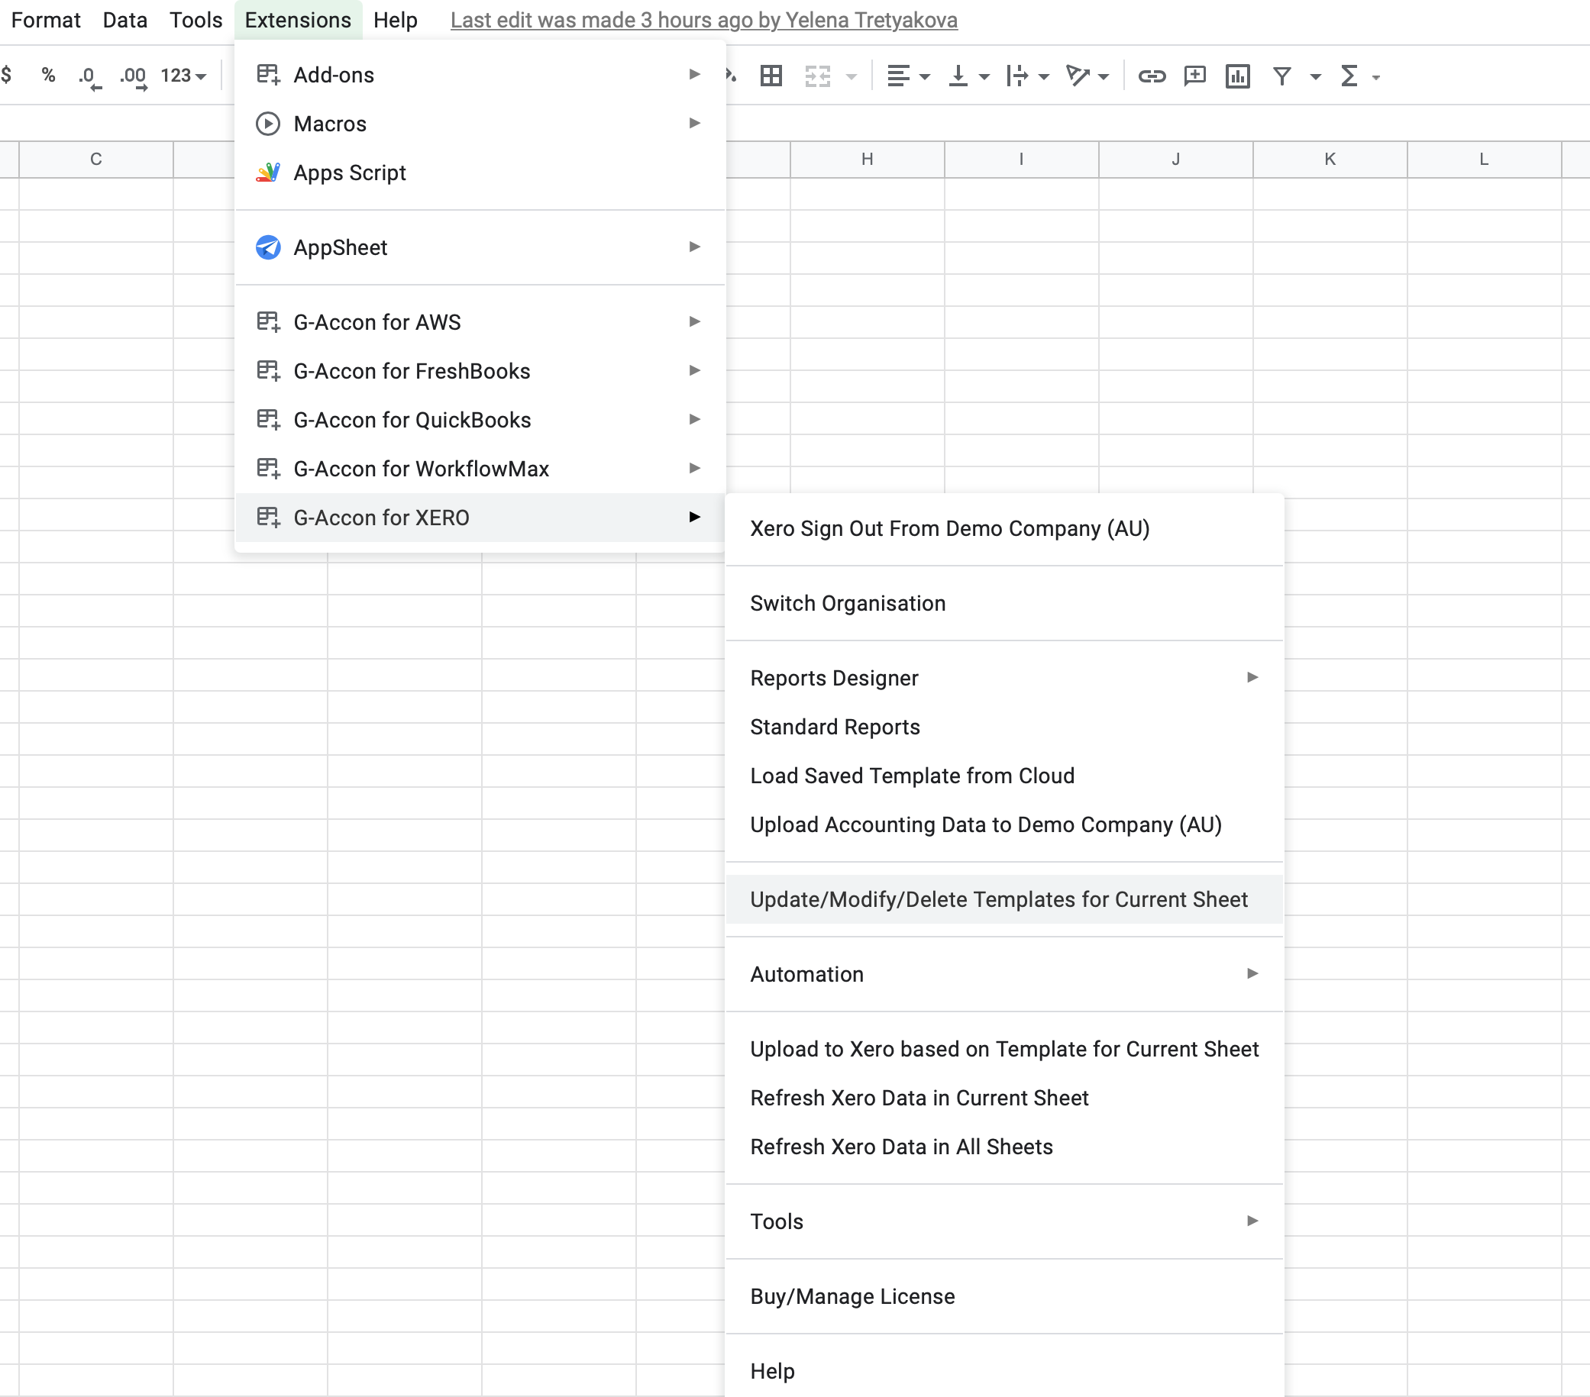
Task: Select column H header
Action: (x=867, y=160)
